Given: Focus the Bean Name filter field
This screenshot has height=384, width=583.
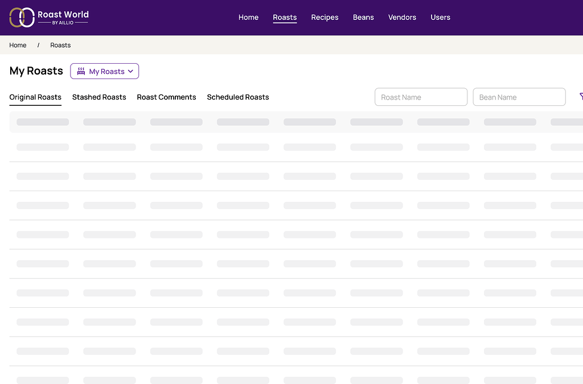Looking at the screenshot, I should click(x=519, y=97).
